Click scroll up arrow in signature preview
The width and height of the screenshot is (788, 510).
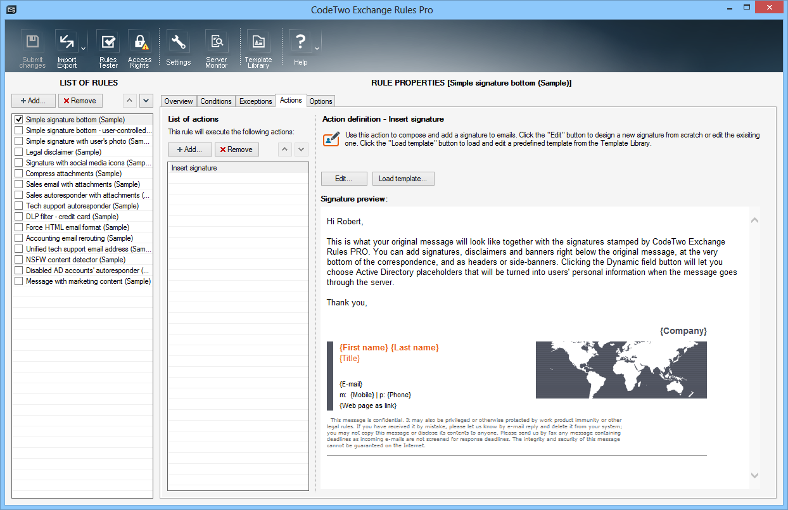754,220
